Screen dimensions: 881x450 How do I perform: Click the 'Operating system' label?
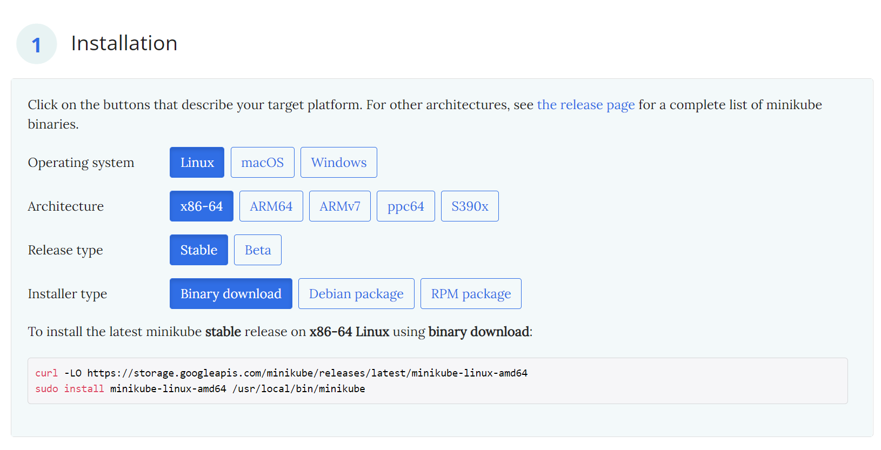tap(81, 163)
